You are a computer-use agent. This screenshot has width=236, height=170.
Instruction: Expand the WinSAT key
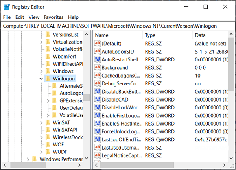point(41,123)
